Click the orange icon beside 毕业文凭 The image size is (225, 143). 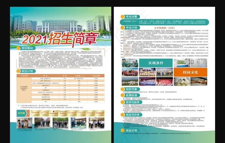[121, 130]
